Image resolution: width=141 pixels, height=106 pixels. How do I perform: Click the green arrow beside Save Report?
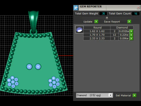coord(129,21)
